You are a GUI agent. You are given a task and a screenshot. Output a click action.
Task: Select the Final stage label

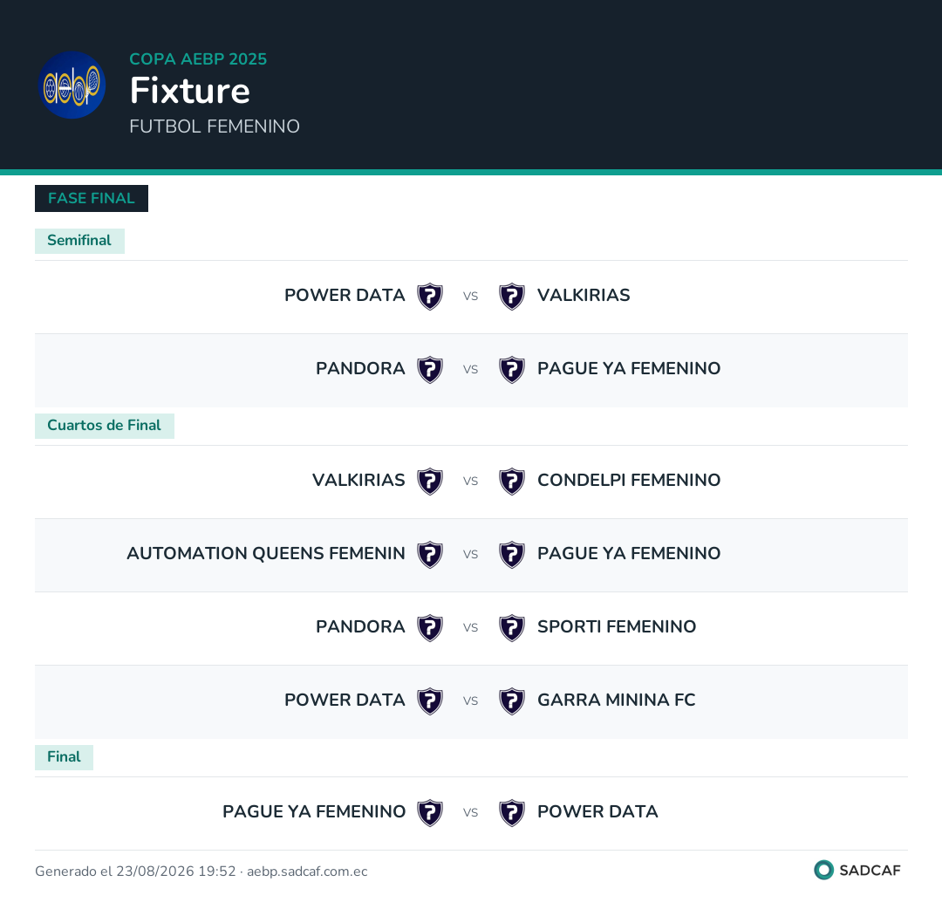(64, 757)
